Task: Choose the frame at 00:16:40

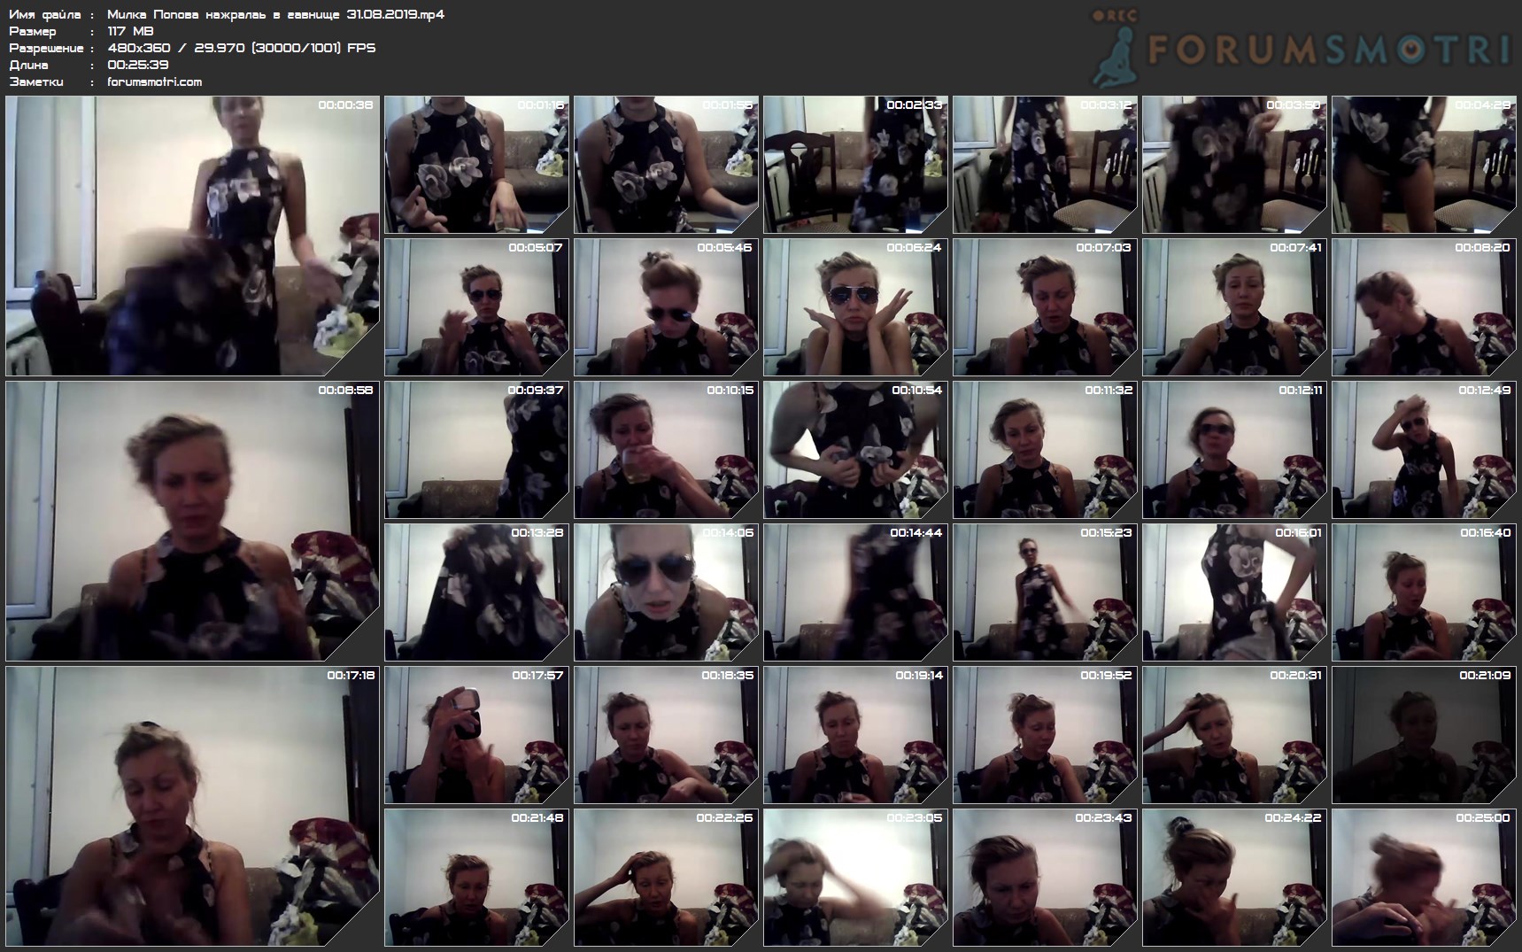Action: 1424,592
